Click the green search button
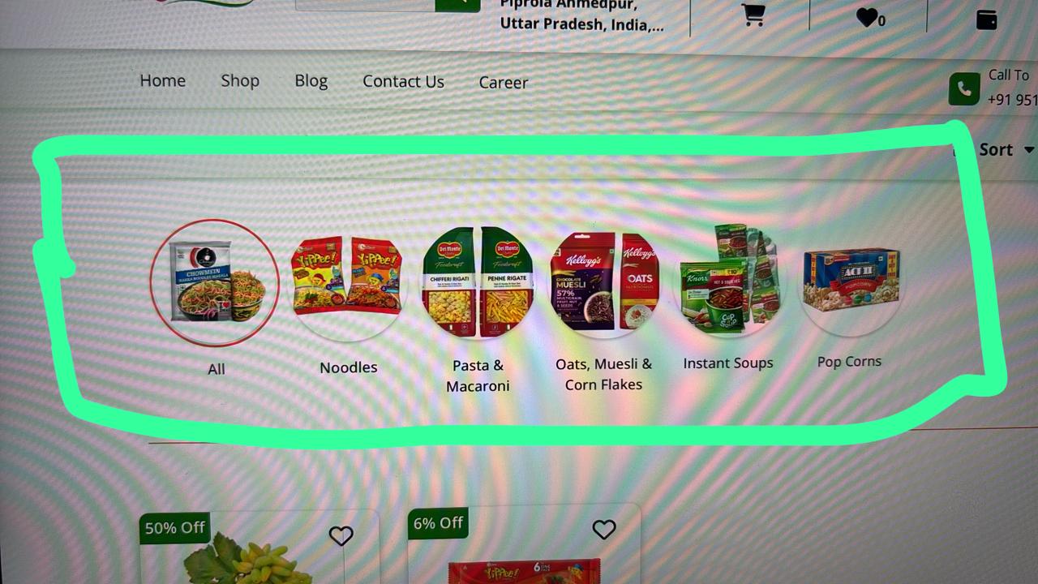Image resolution: width=1038 pixels, height=584 pixels. 457,4
